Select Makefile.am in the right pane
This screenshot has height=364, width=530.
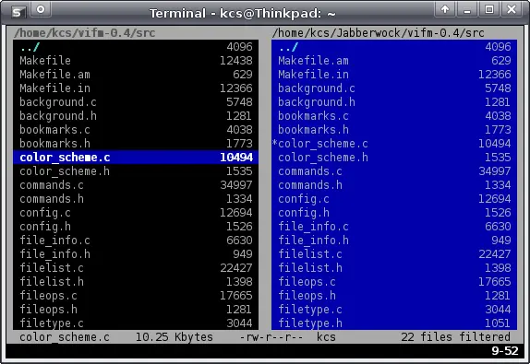394,61
